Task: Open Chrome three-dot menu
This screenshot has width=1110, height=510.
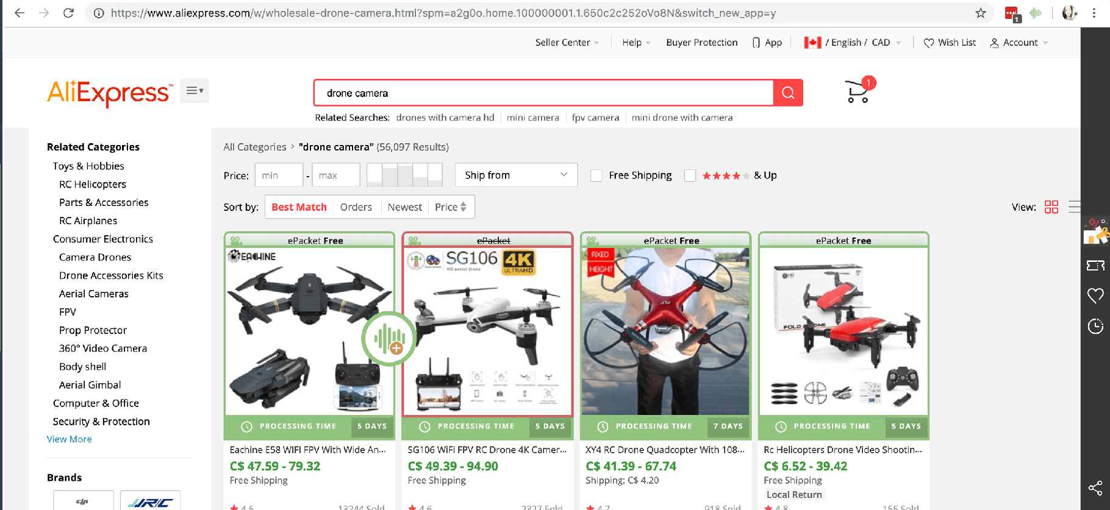Action: point(1094,13)
